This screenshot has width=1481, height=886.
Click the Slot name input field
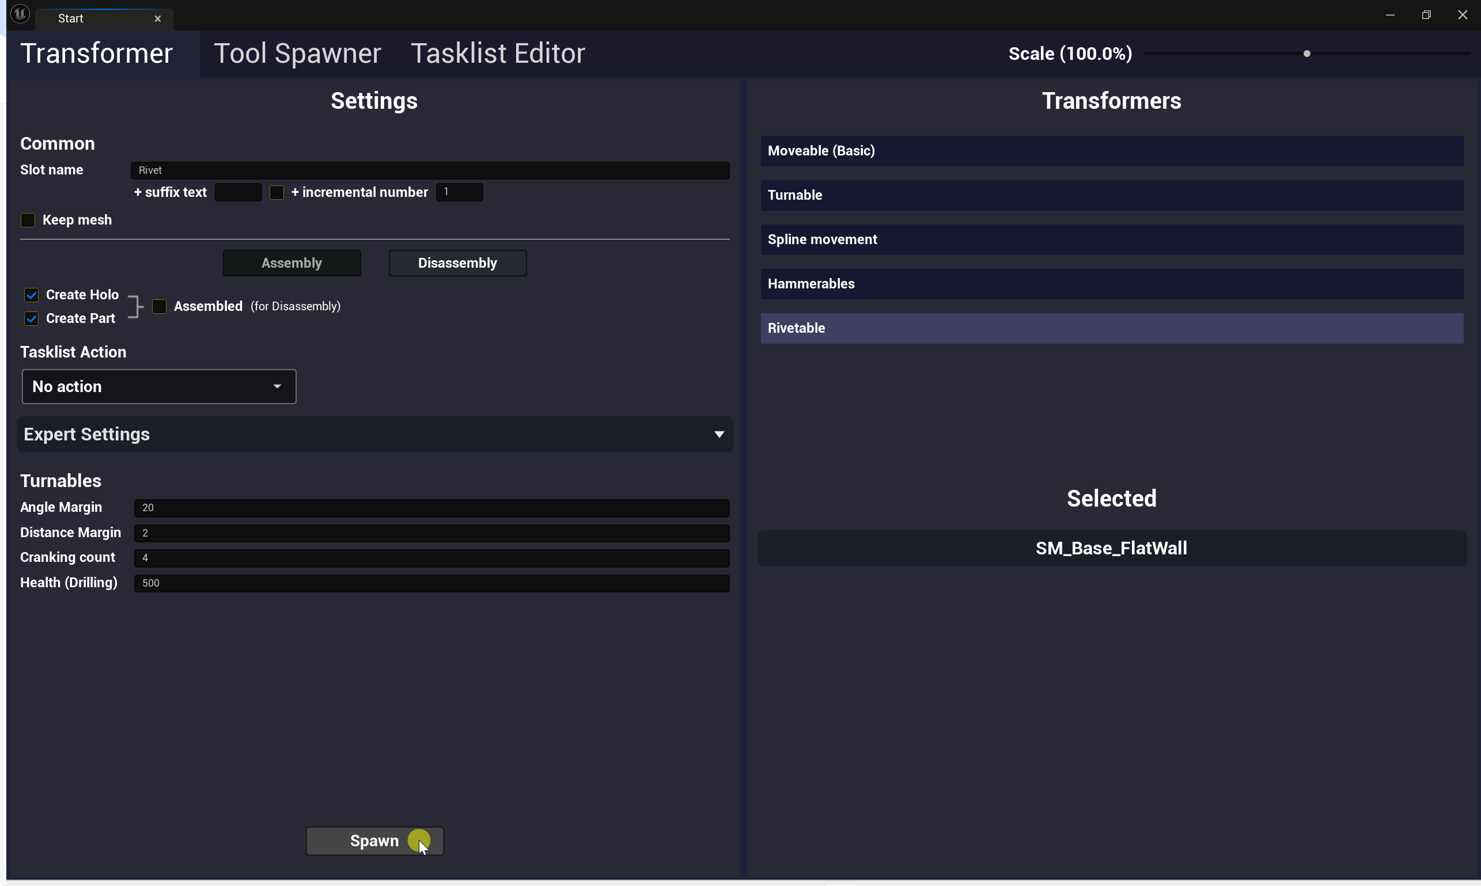coord(430,171)
